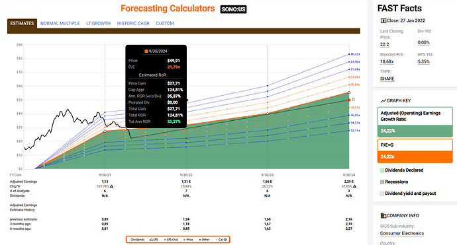Click the 6 months ago 0,81 value

105,228
